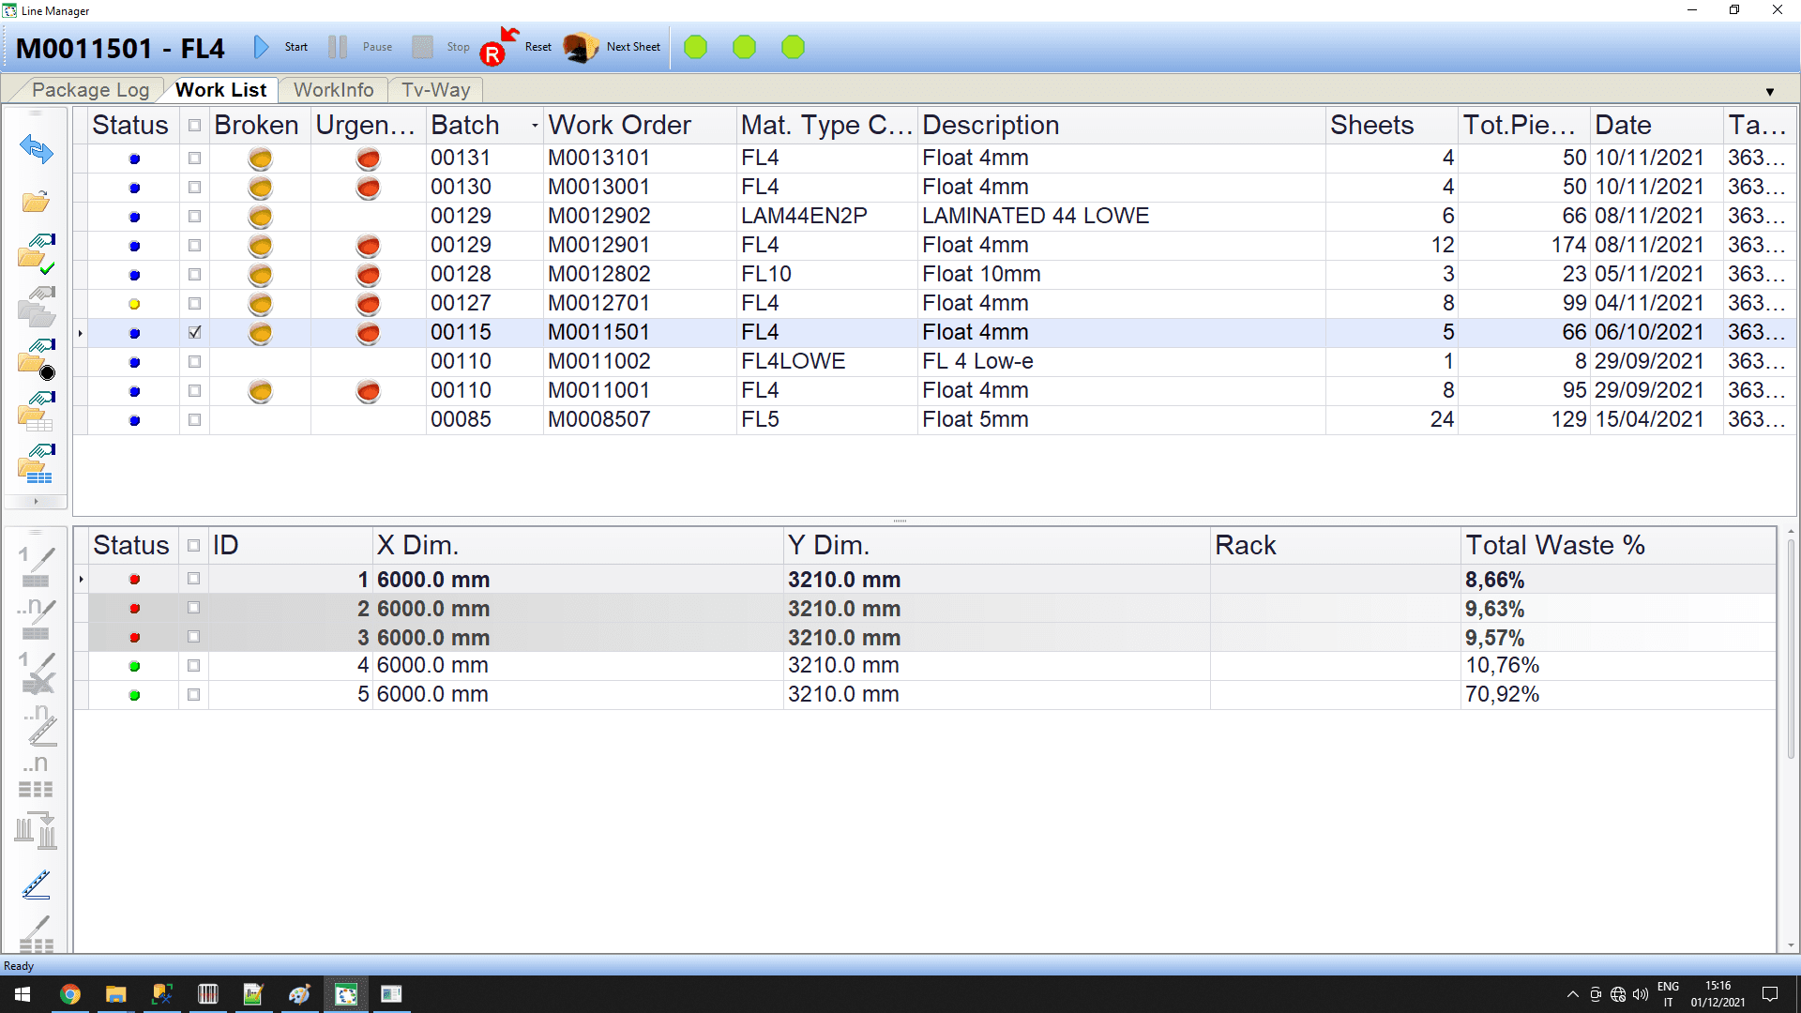Toggle the select-all checkbox in sheets header
This screenshot has height=1013, width=1801.
tap(193, 546)
